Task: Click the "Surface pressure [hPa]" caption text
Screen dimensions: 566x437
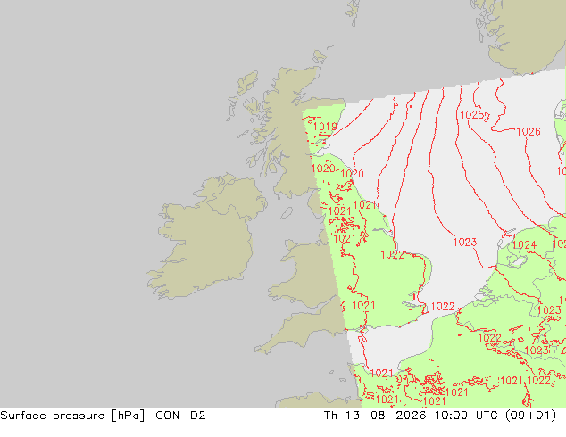Action: (x=72, y=416)
